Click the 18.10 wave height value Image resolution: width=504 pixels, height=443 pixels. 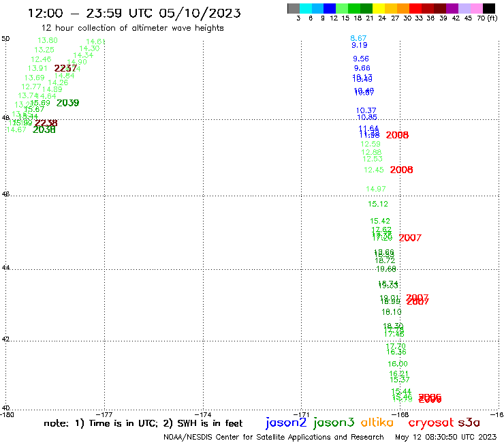click(392, 311)
